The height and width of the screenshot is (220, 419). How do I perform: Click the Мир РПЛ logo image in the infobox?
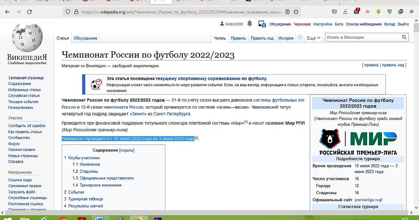(358, 142)
